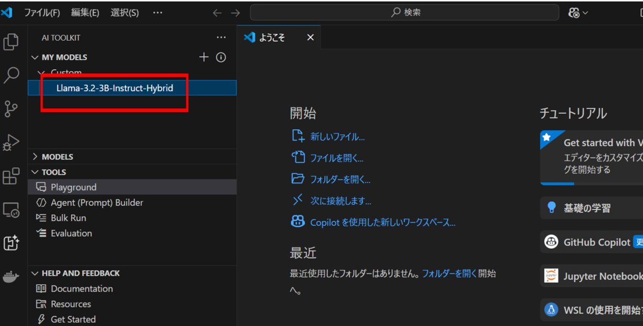Open AI Toolkit more actions ellipsis
This screenshot has width=643, height=326.
(221, 38)
